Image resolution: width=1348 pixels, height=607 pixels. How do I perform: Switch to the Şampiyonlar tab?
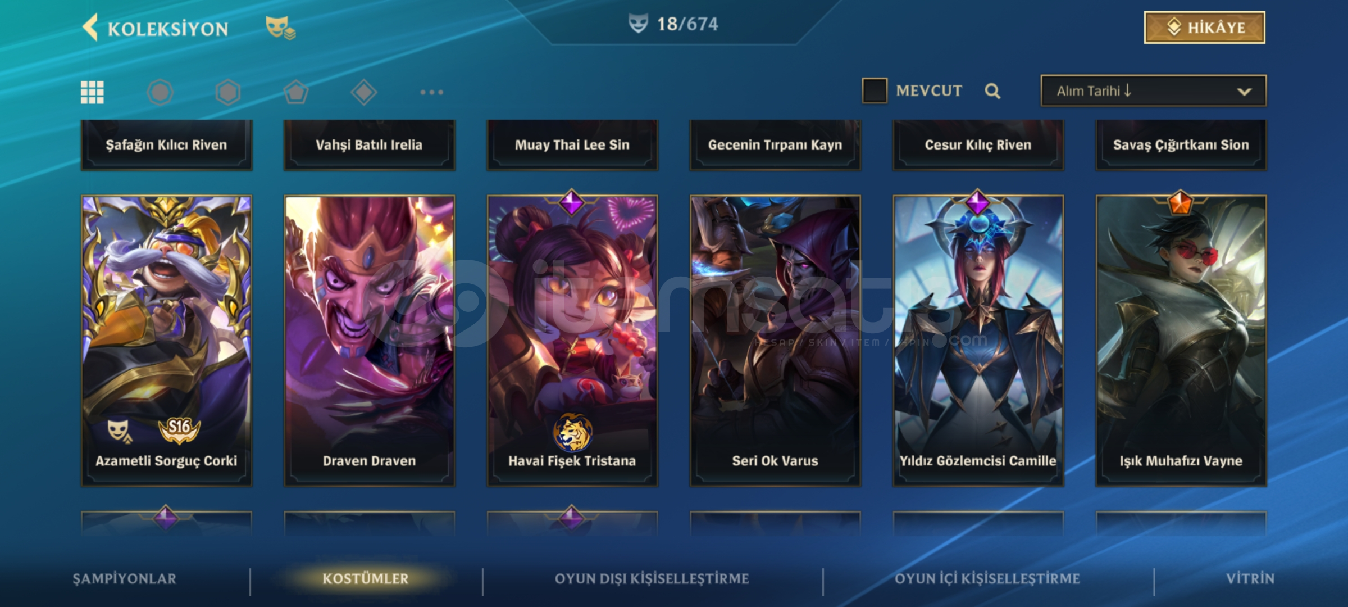(x=125, y=579)
